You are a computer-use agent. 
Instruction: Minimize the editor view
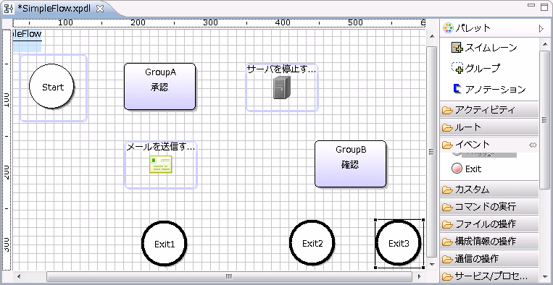tap(531, 5)
